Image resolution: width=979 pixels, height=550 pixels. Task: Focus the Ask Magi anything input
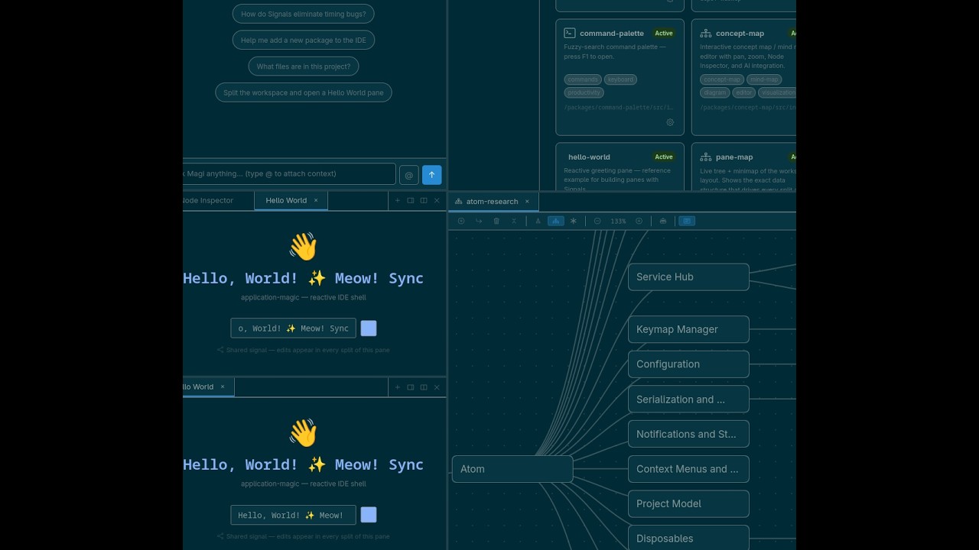(x=289, y=173)
